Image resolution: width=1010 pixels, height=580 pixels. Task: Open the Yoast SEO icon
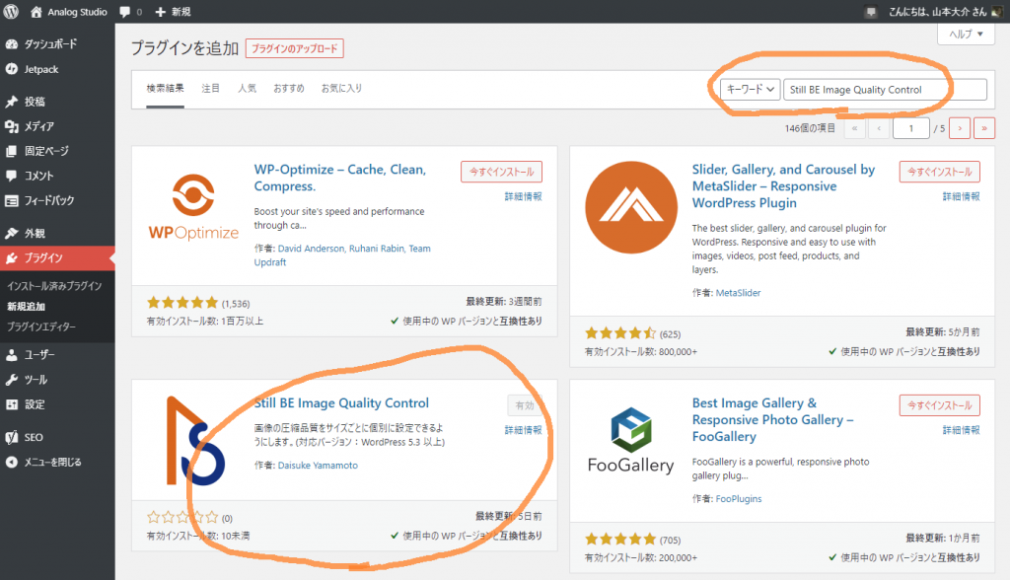coord(12,437)
